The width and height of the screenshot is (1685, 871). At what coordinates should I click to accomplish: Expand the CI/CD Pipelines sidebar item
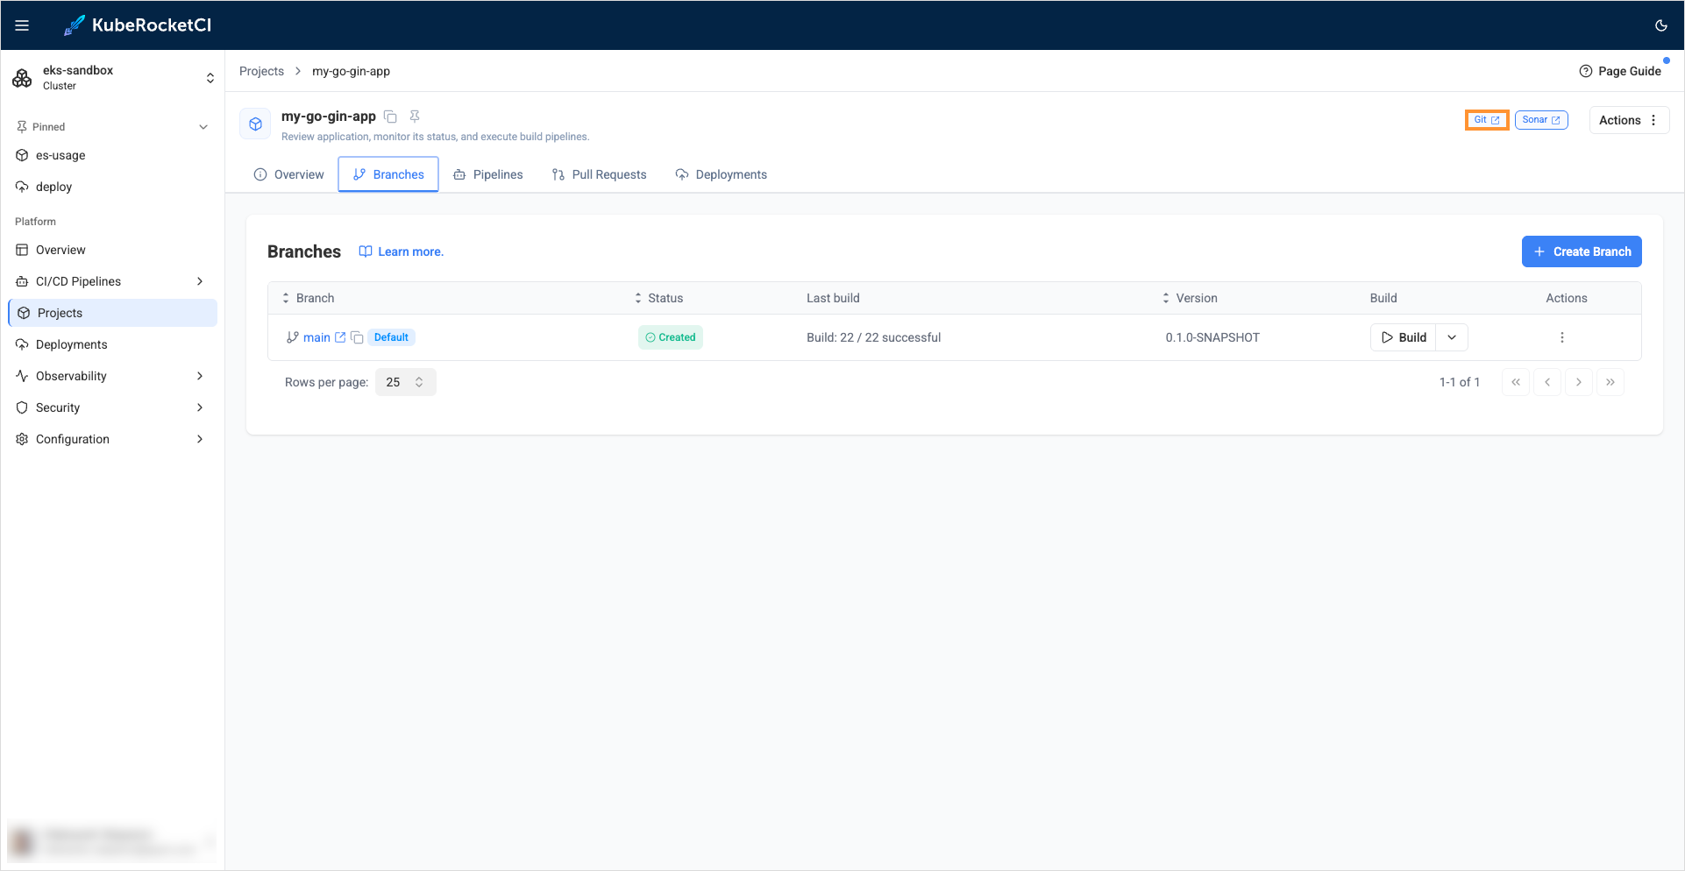coord(201,281)
